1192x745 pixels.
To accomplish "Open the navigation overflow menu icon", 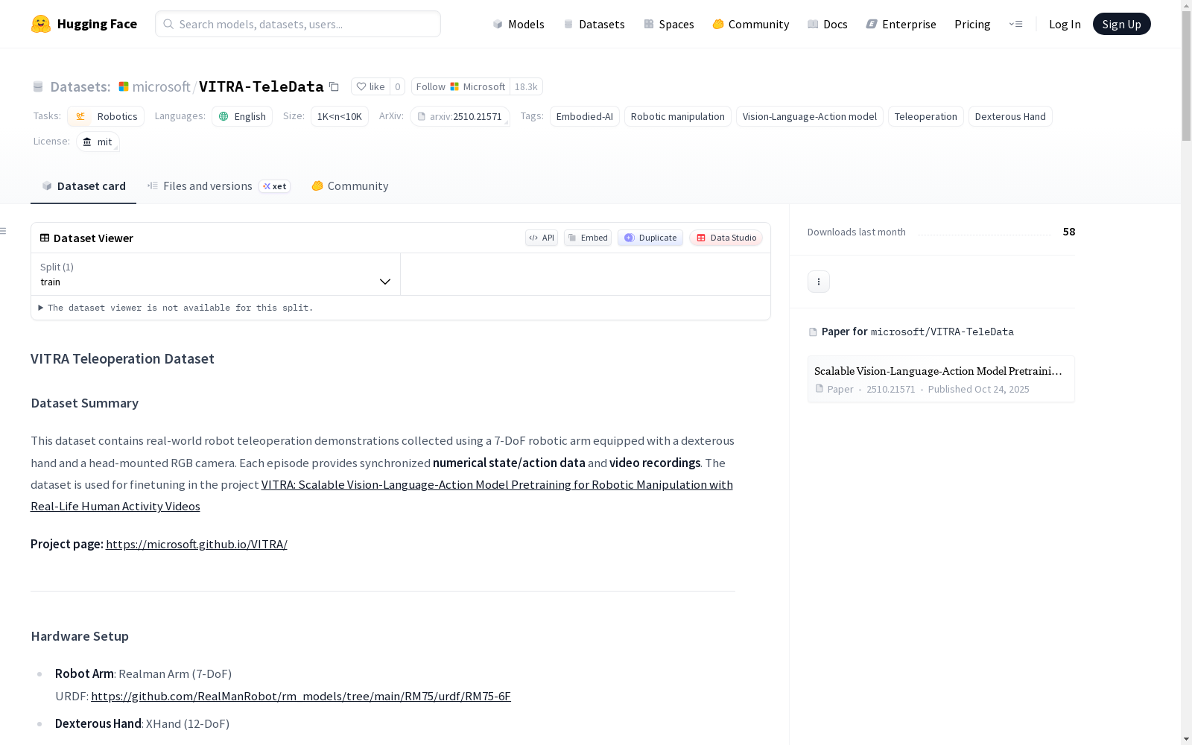I will (x=1015, y=24).
